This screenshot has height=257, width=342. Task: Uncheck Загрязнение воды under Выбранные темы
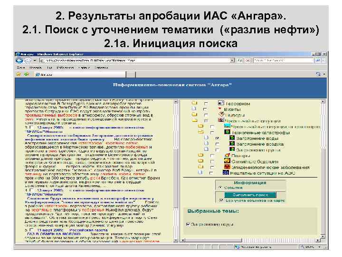(188, 224)
